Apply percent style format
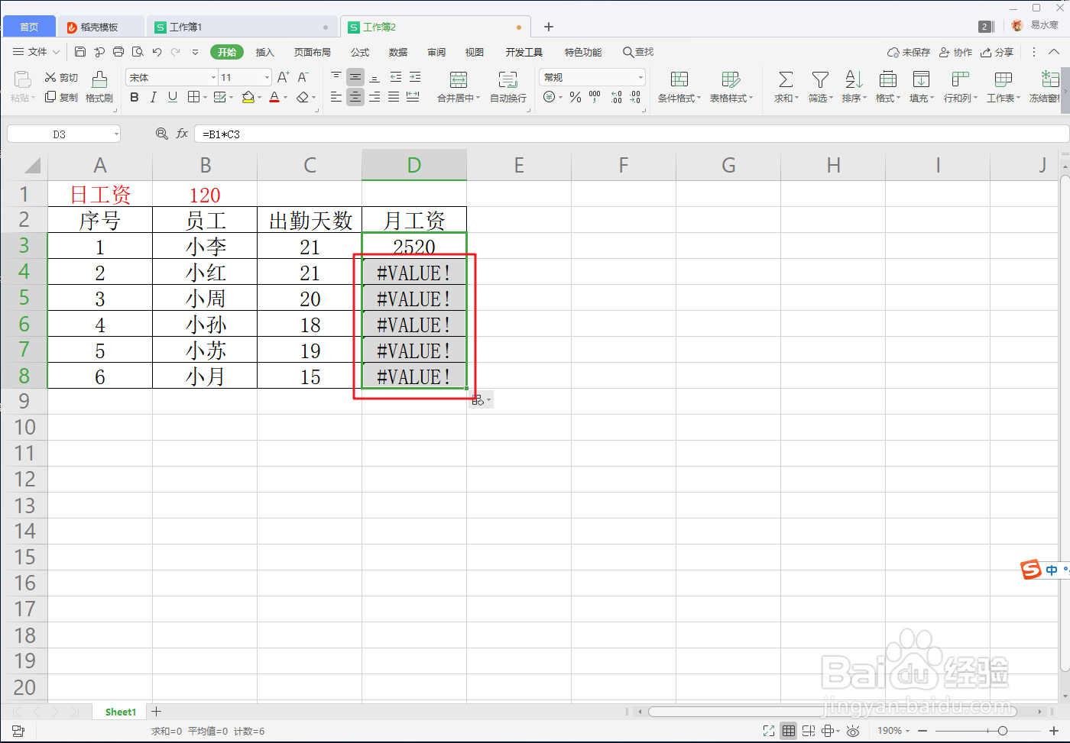Viewport: 1070px width, 743px height. click(x=576, y=97)
